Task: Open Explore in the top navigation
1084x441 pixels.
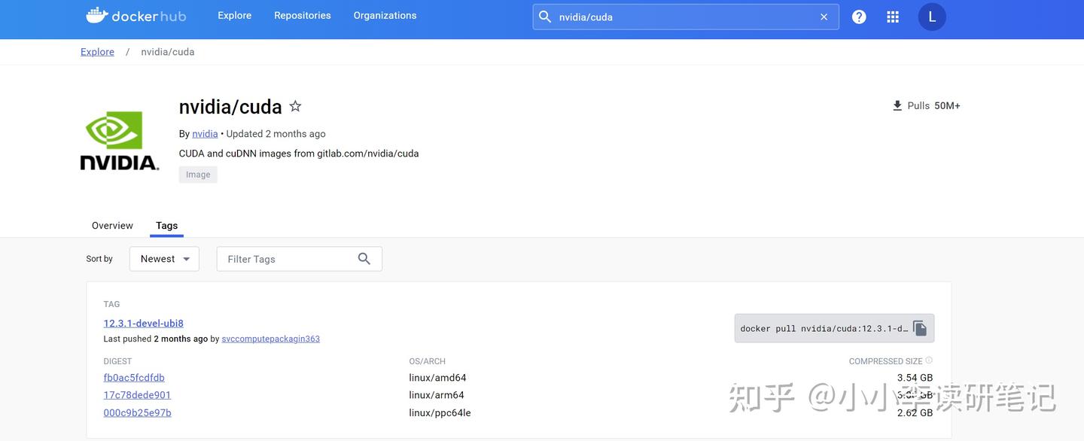Action: (x=235, y=15)
